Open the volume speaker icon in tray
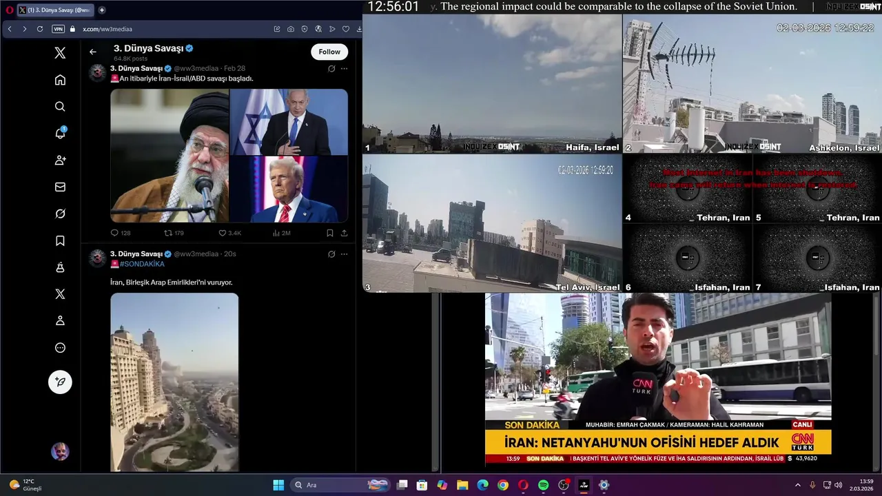The width and height of the screenshot is (882, 496). pyautogui.click(x=840, y=485)
